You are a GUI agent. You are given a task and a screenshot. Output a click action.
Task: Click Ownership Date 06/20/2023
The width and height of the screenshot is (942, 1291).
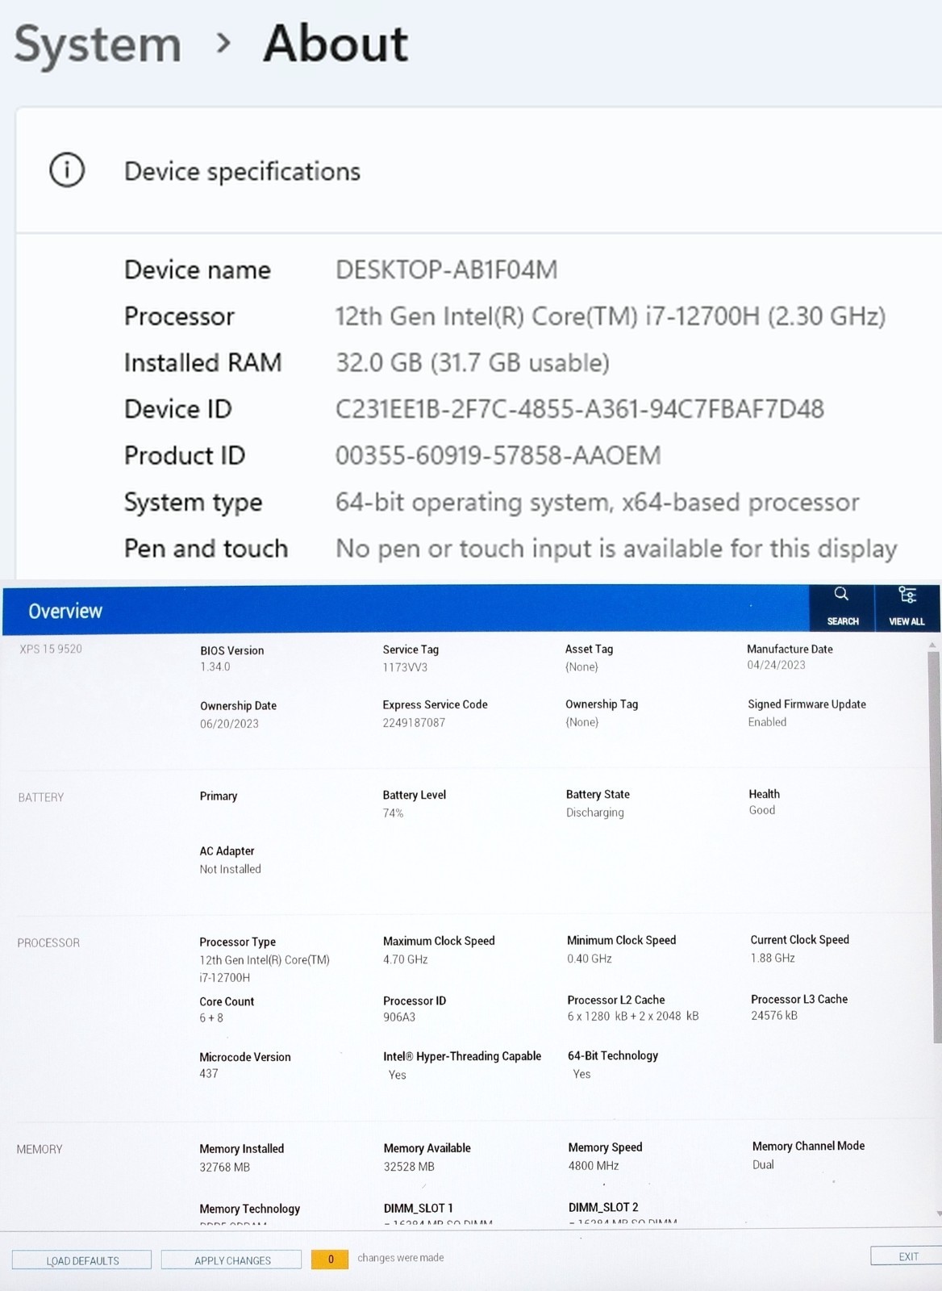click(229, 724)
